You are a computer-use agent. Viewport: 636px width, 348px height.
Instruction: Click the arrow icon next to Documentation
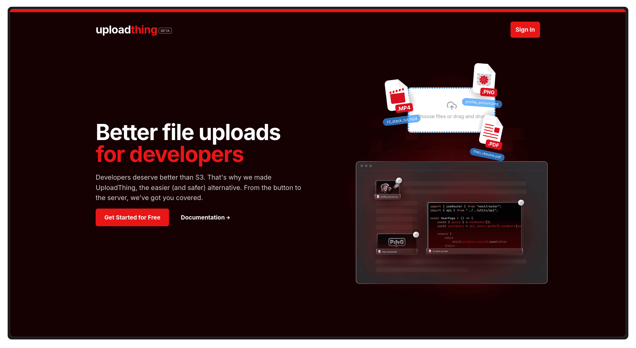228,217
